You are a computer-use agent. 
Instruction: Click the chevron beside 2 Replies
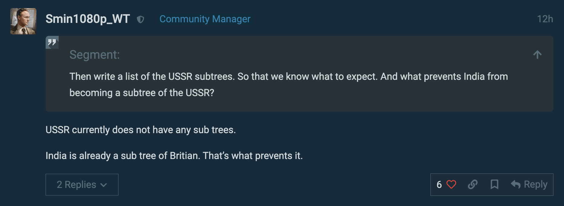[x=104, y=185]
